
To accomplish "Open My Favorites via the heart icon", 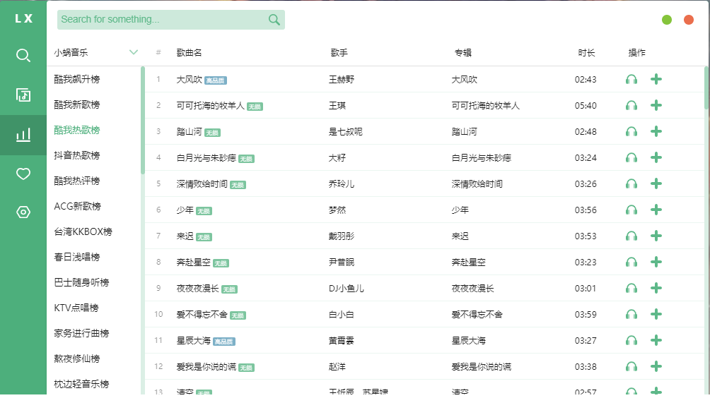I will pyautogui.click(x=22, y=173).
